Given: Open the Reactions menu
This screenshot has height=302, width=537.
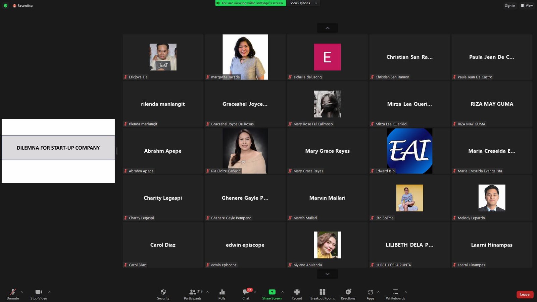Looking at the screenshot, I should [x=348, y=292].
